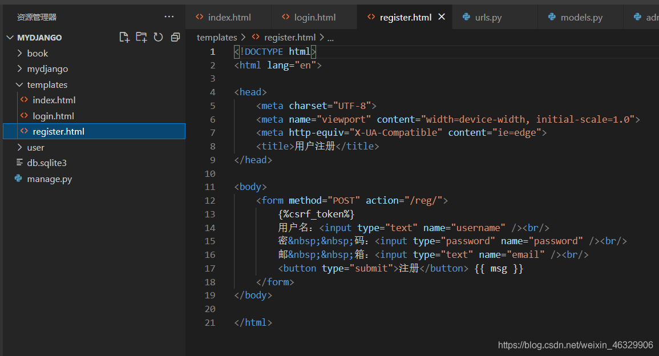Open manage.py in the explorer
This screenshot has height=356, width=659.
click(x=50, y=179)
